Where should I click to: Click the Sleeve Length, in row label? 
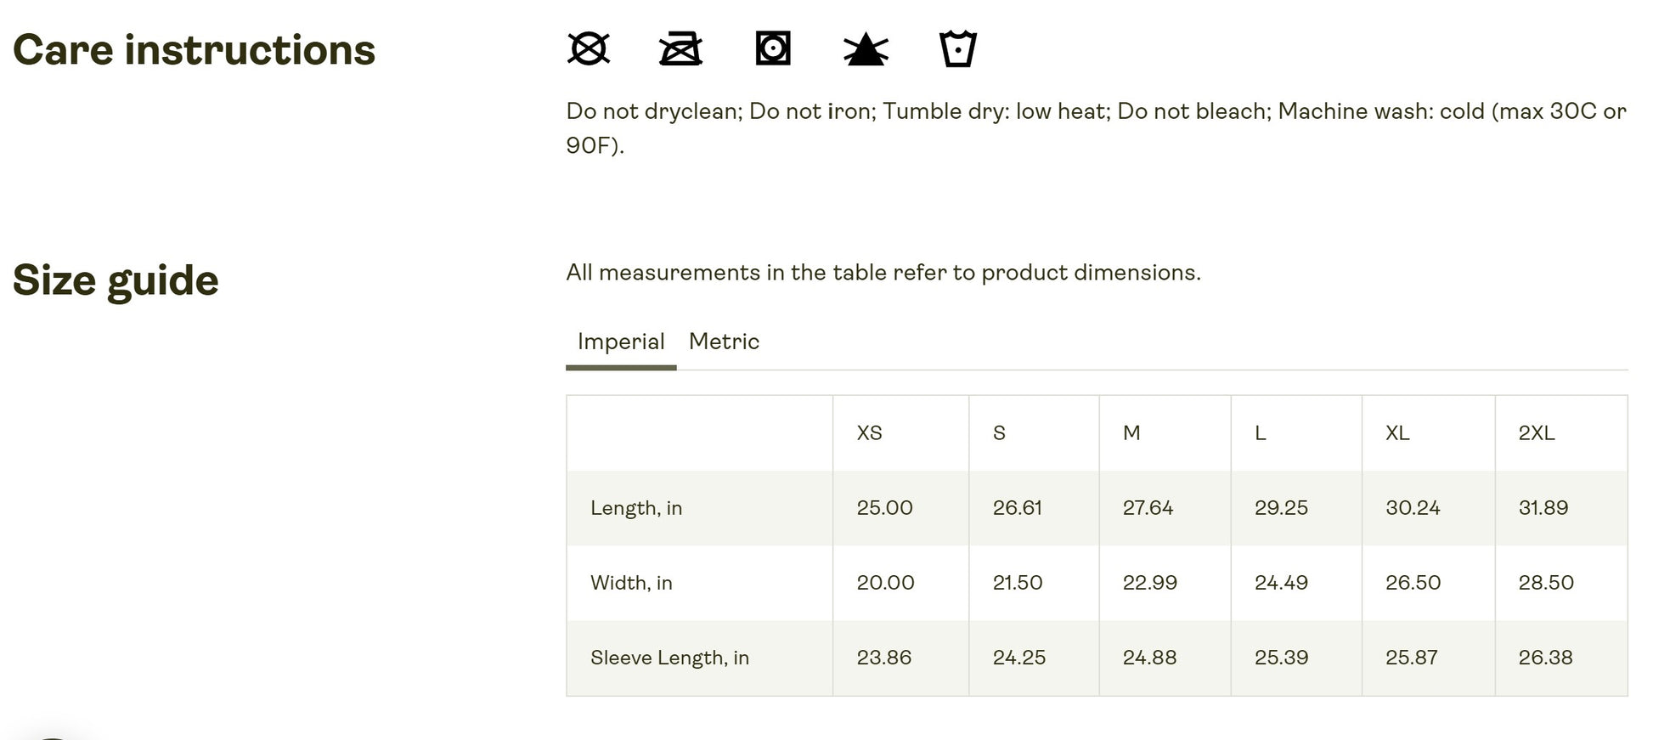tap(669, 658)
